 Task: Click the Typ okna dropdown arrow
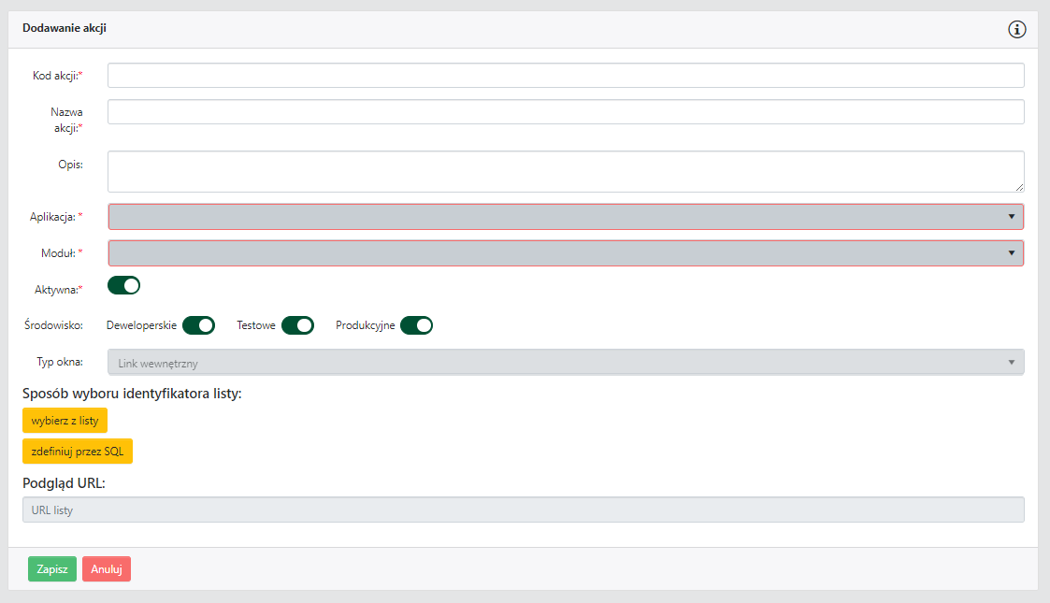pyautogui.click(x=1012, y=362)
